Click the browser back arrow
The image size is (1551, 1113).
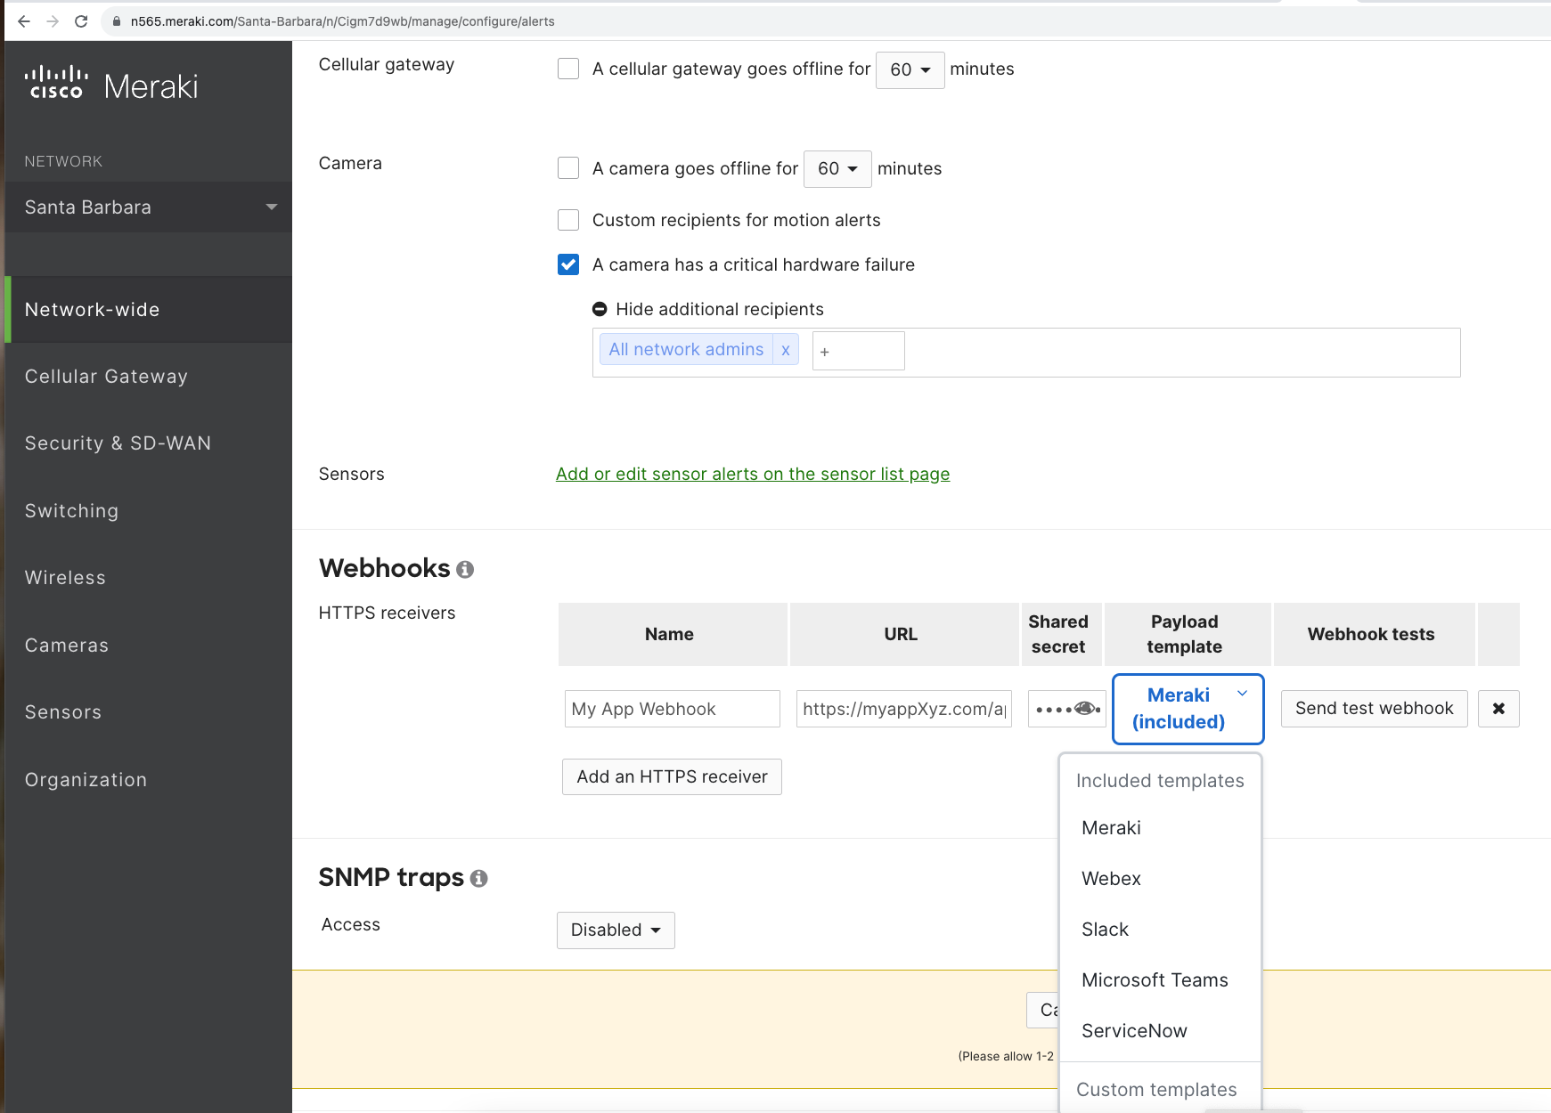click(23, 21)
